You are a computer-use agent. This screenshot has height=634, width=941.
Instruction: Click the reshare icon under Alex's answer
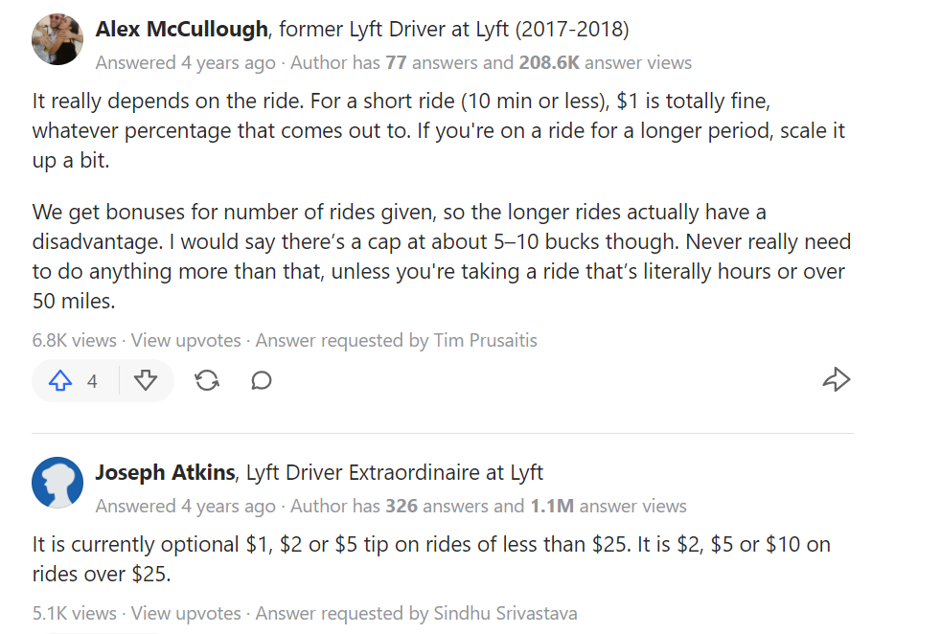pos(206,381)
